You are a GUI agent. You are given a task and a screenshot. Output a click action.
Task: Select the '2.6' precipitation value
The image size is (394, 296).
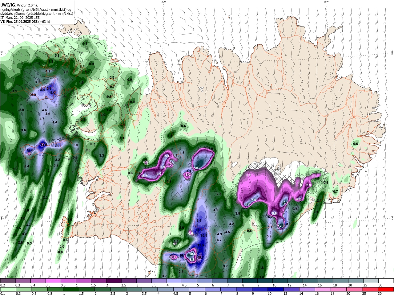point(66,72)
